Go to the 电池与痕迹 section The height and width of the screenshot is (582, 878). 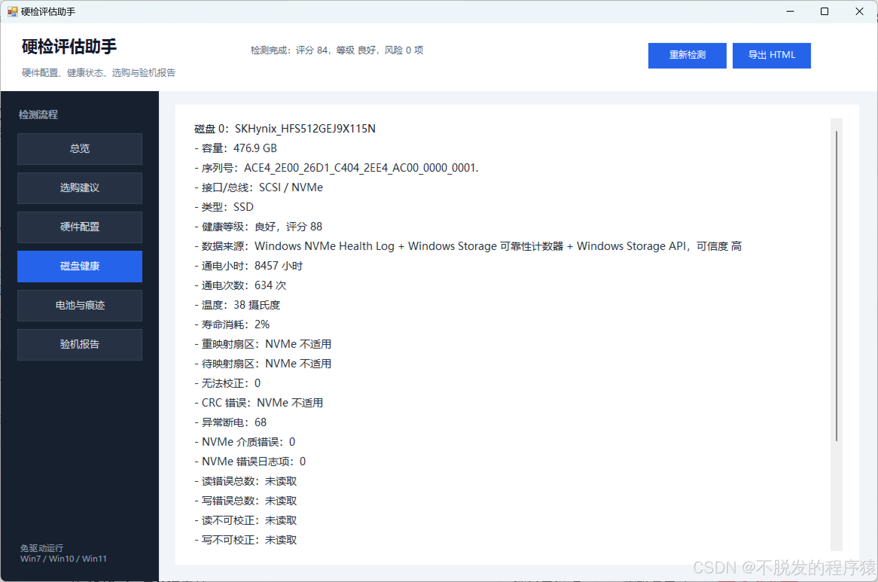pyautogui.click(x=80, y=305)
